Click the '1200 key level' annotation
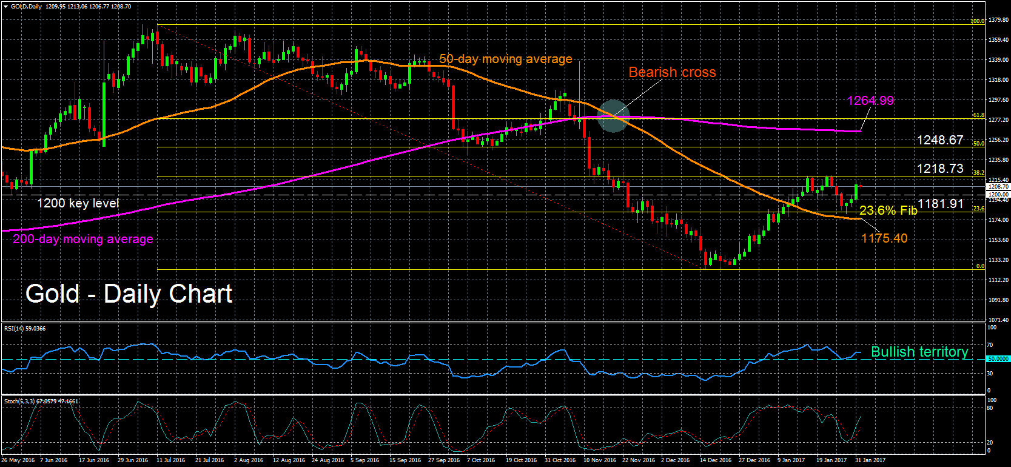Viewport: 1011px width, 467px height. point(78,203)
